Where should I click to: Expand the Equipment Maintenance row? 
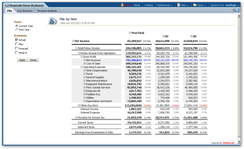click(84, 84)
